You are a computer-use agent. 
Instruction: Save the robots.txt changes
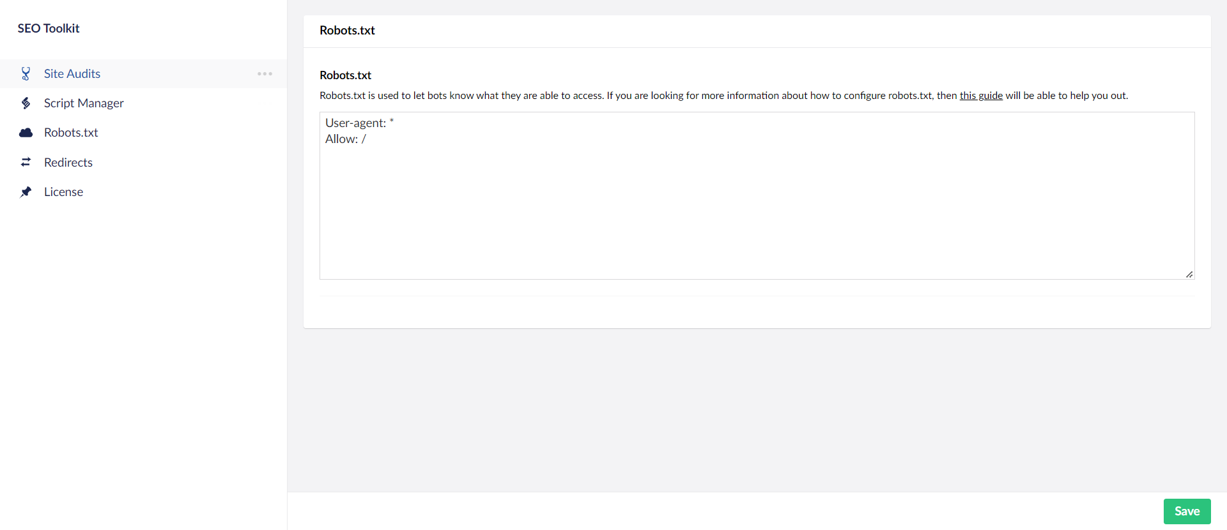click(x=1187, y=511)
